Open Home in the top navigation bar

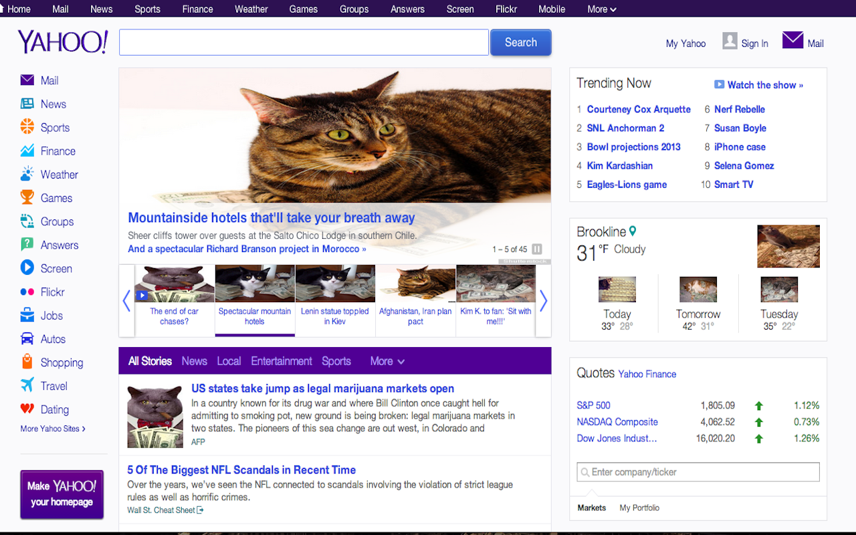pyautogui.click(x=19, y=9)
